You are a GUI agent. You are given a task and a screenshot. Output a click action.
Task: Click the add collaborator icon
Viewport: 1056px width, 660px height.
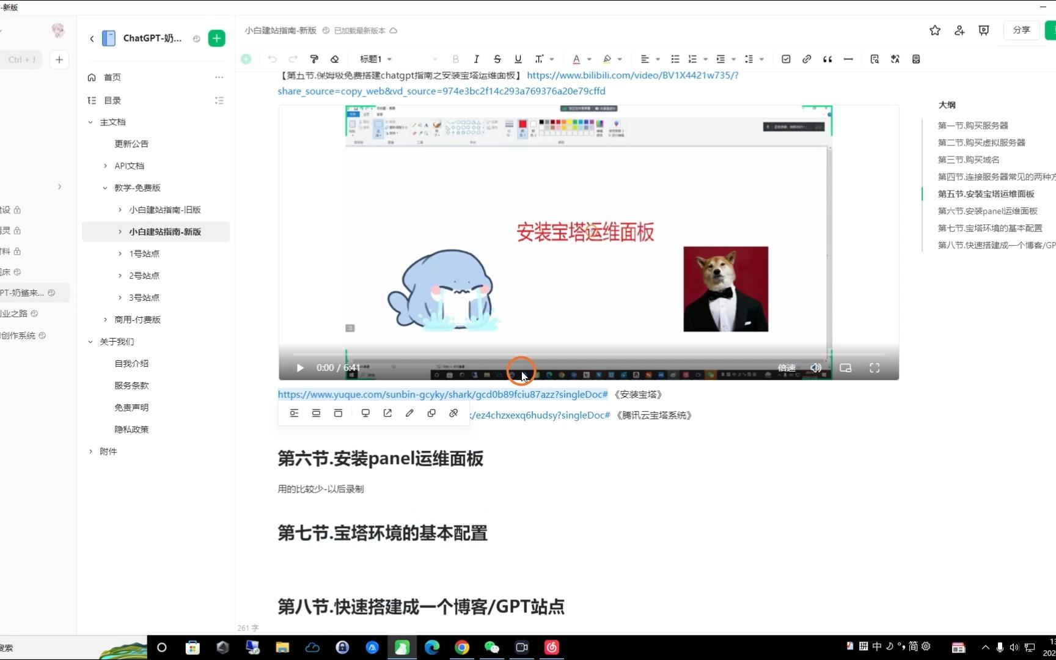(x=959, y=31)
